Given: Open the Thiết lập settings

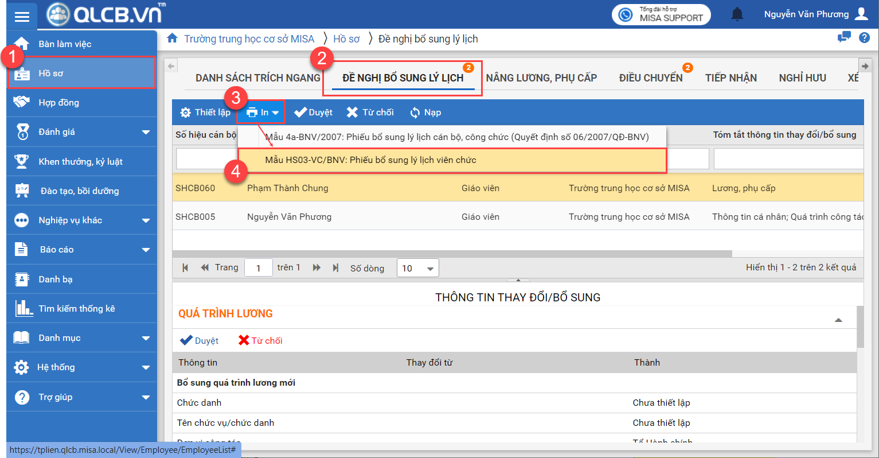Looking at the screenshot, I should [x=205, y=112].
